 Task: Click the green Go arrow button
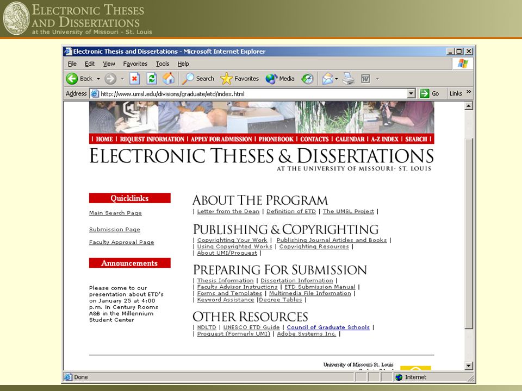425,93
